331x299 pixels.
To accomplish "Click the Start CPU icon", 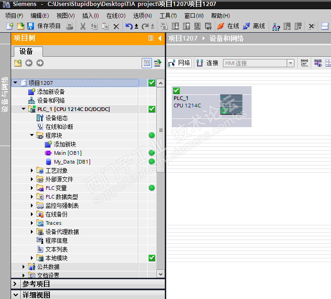I will pyautogui.click(x=287, y=26).
